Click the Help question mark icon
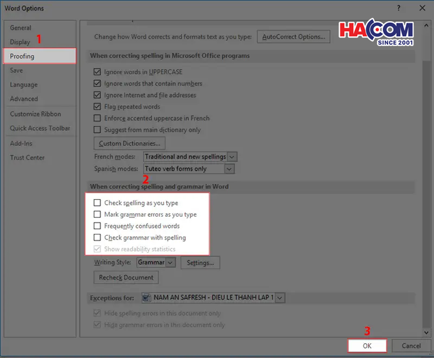 click(398, 8)
